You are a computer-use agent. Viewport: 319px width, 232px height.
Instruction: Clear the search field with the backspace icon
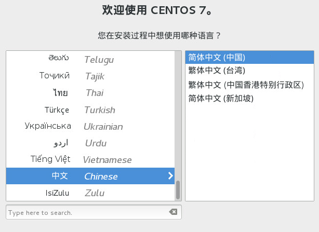173,212
